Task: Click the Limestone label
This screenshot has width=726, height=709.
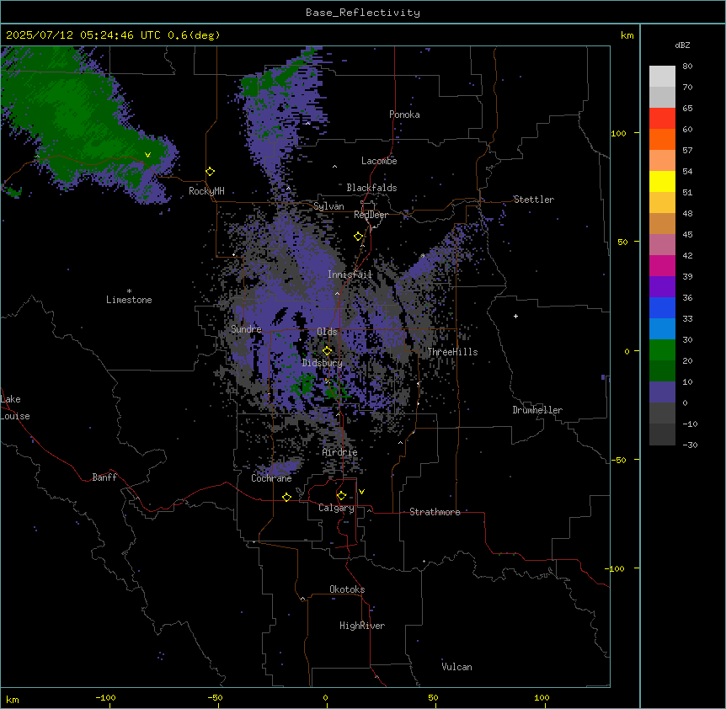Action: [x=129, y=300]
